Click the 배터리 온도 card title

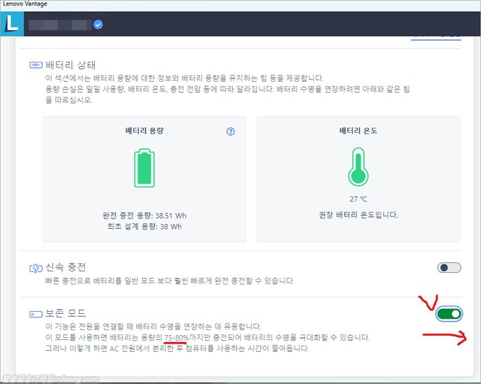(x=358, y=131)
